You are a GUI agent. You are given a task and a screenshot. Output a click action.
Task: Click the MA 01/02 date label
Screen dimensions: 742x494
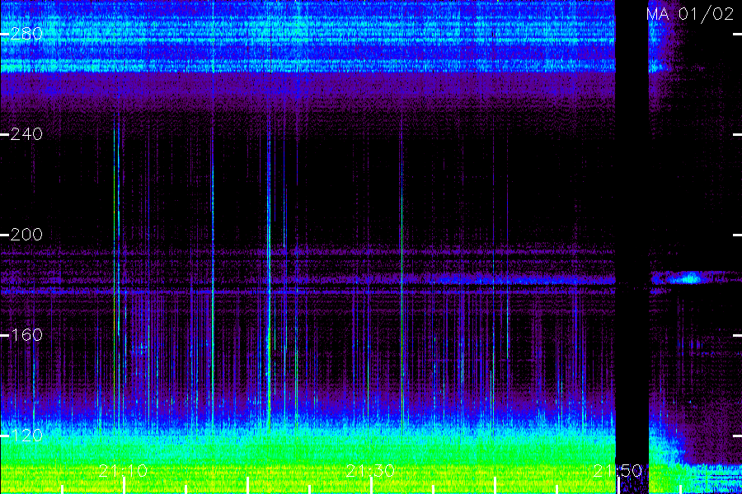(690, 14)
